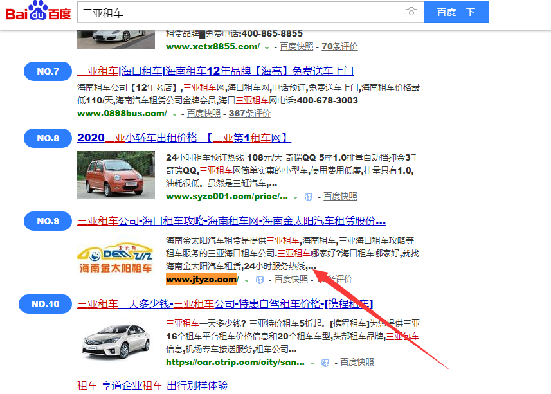The image size is (551, 394).
Task: View the 367条评价 reviews link
Action: (x=249, y=113)
